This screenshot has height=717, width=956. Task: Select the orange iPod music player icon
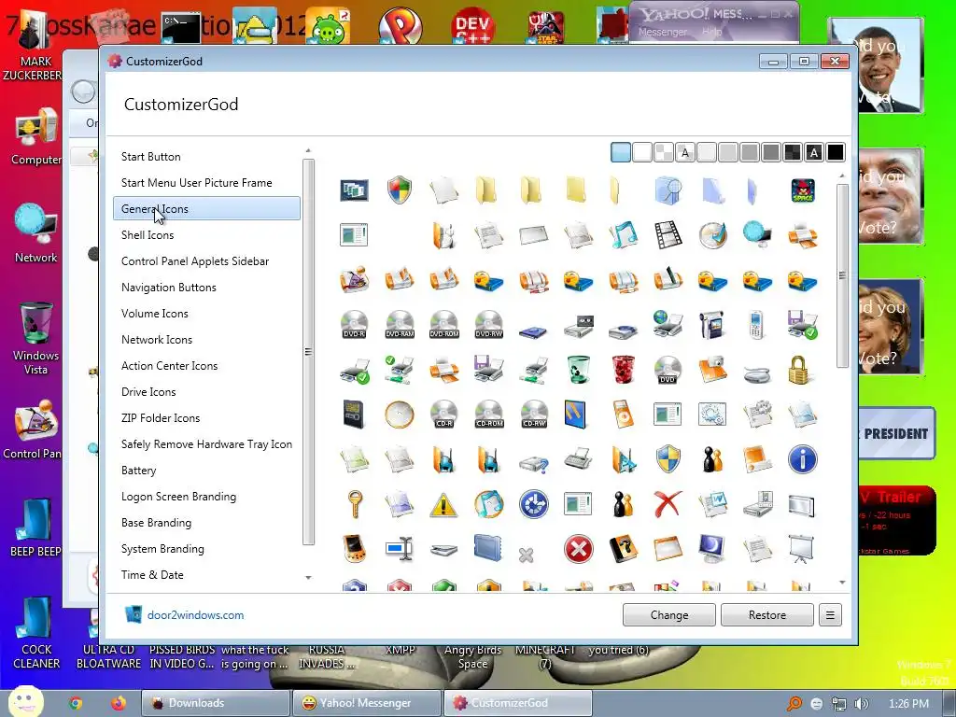(x=623, y=415)
